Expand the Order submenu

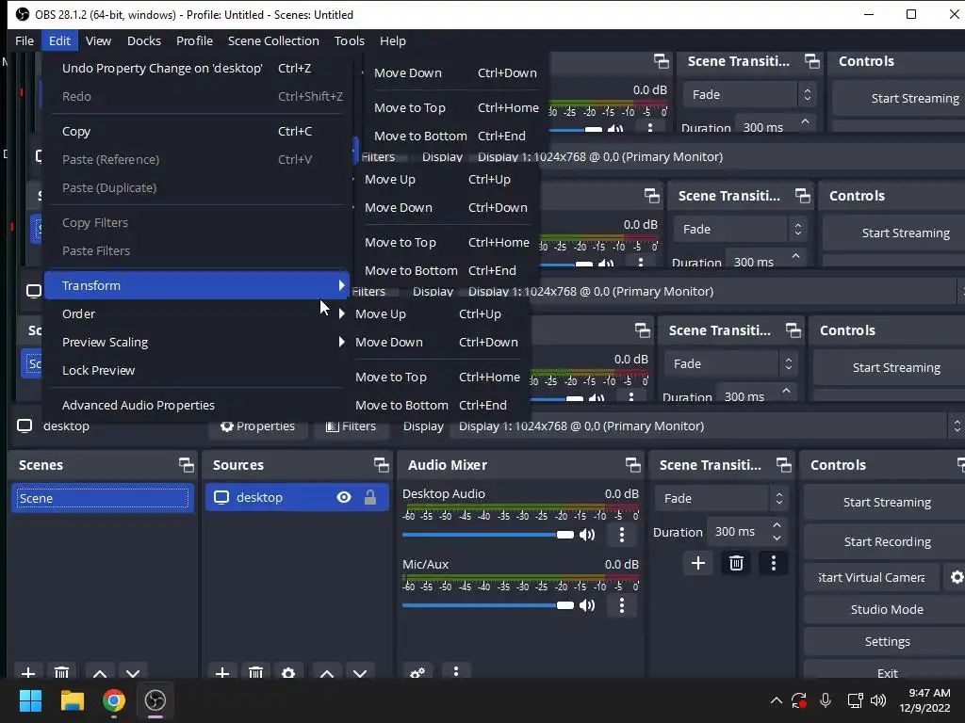(197, 313)
